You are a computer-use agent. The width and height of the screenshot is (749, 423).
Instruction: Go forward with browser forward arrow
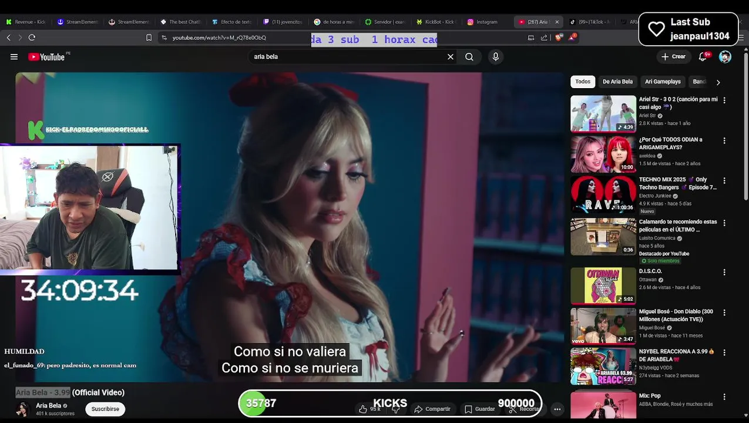tap(20, 38)
